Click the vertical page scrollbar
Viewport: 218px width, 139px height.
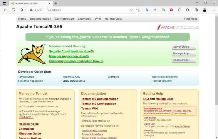[217, 60]
